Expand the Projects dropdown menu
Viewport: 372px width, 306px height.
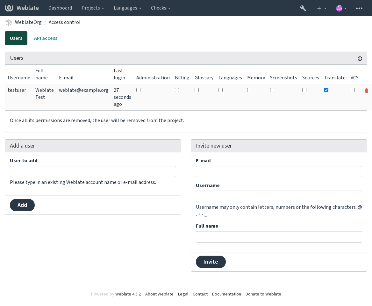(x=93, y=8)
